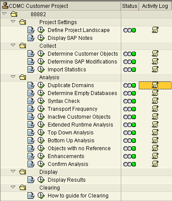The width and height of the screenshot is (172, 201).
Task: Open activity log for Determine Customer Objects
Action: click(155, 53)
